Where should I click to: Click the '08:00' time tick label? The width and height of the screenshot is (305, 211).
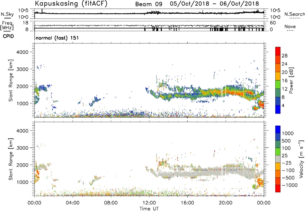111,203
